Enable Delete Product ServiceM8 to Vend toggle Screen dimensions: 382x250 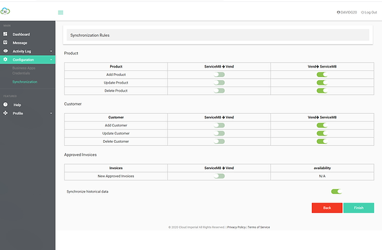coord(219,91)
